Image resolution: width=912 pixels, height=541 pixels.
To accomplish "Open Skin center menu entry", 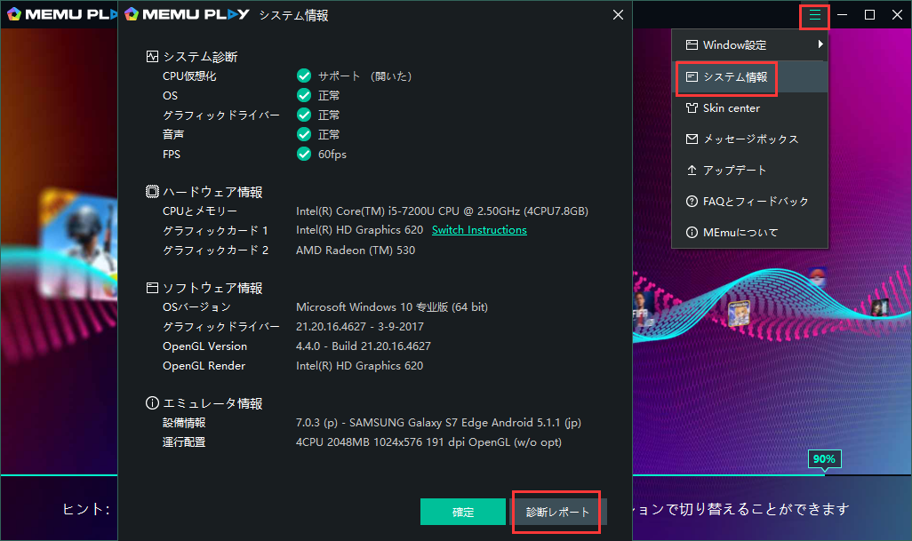I will point(731,108).
